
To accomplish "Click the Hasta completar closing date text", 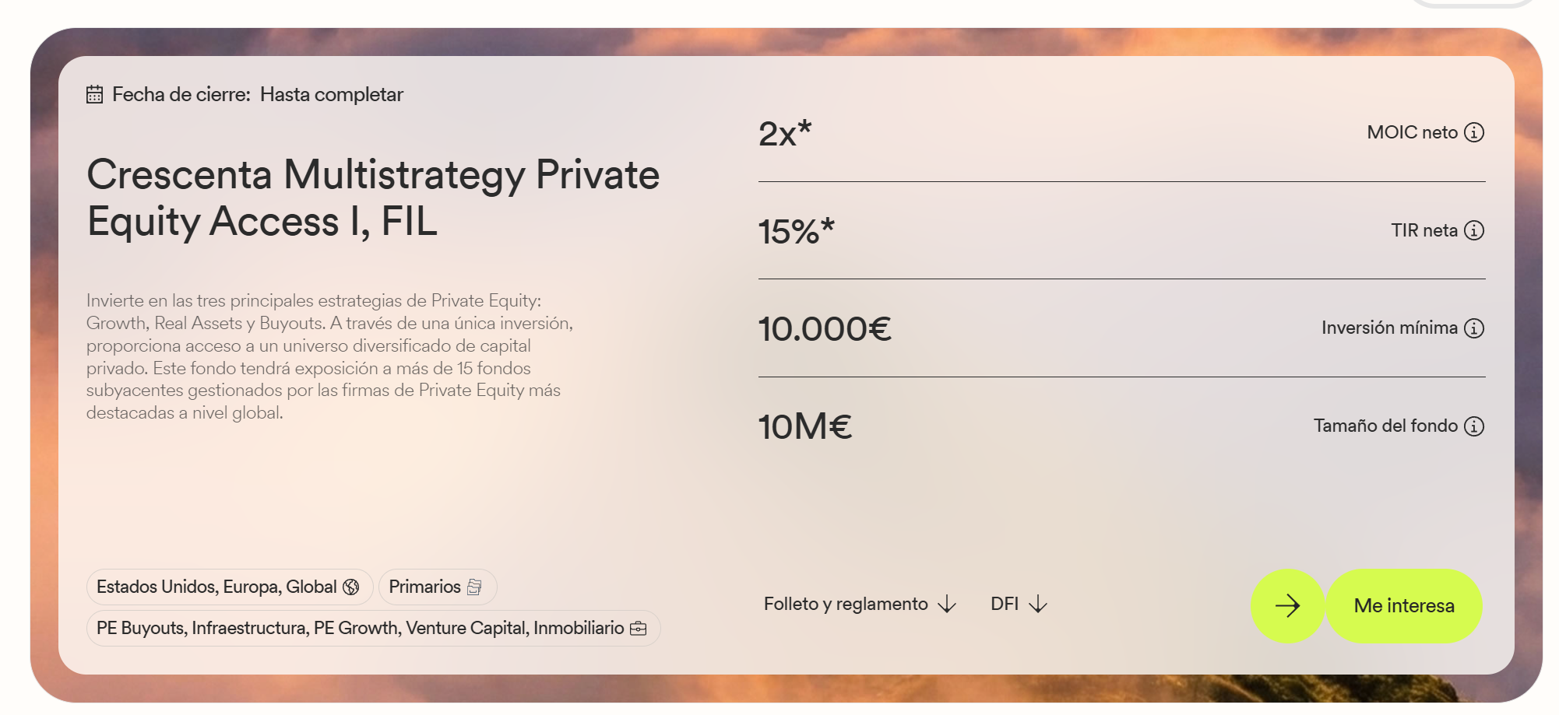I will (332, 95).
